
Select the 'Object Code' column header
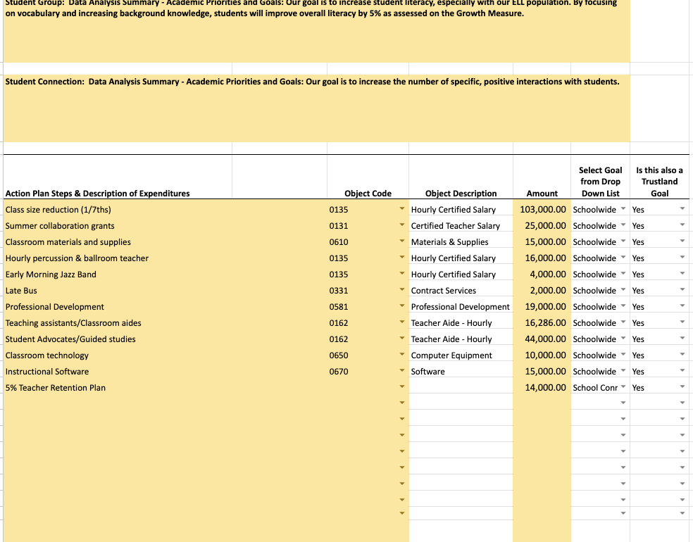[x=368, y=194]
